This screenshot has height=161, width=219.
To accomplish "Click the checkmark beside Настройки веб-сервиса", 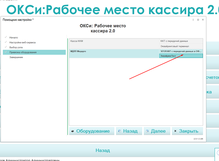I will [x=6, y=42].
